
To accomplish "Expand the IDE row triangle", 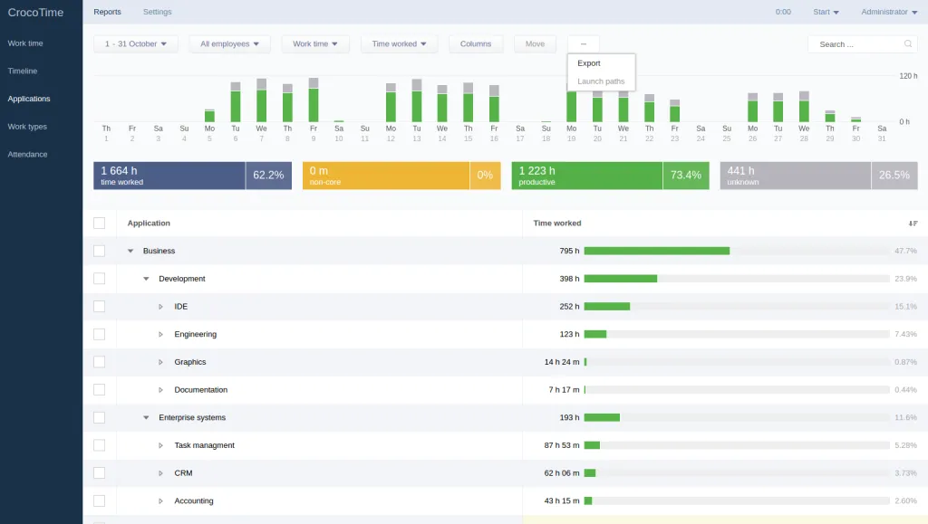I will [x=161, y=307].
